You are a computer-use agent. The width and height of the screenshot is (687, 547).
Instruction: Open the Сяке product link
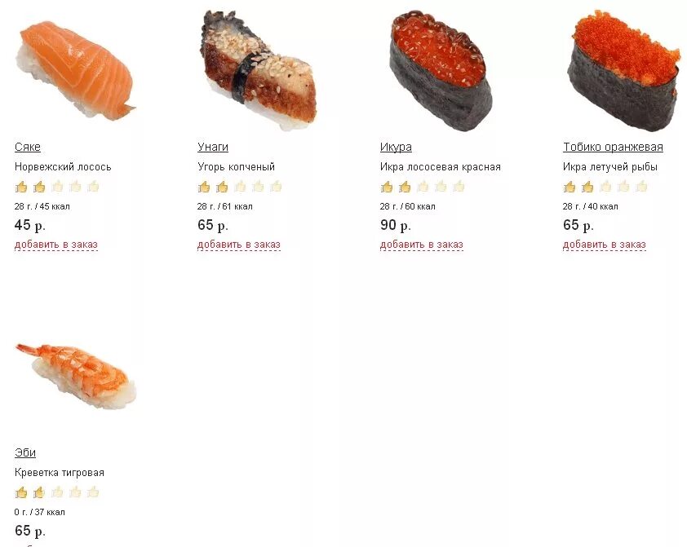pos(28,148)
